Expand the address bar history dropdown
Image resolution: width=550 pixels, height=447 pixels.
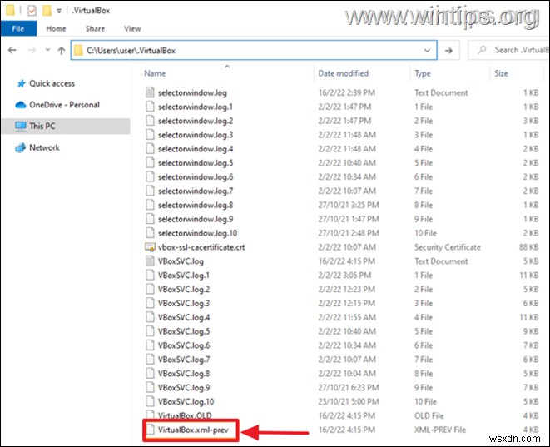click(x=427, y=50)
